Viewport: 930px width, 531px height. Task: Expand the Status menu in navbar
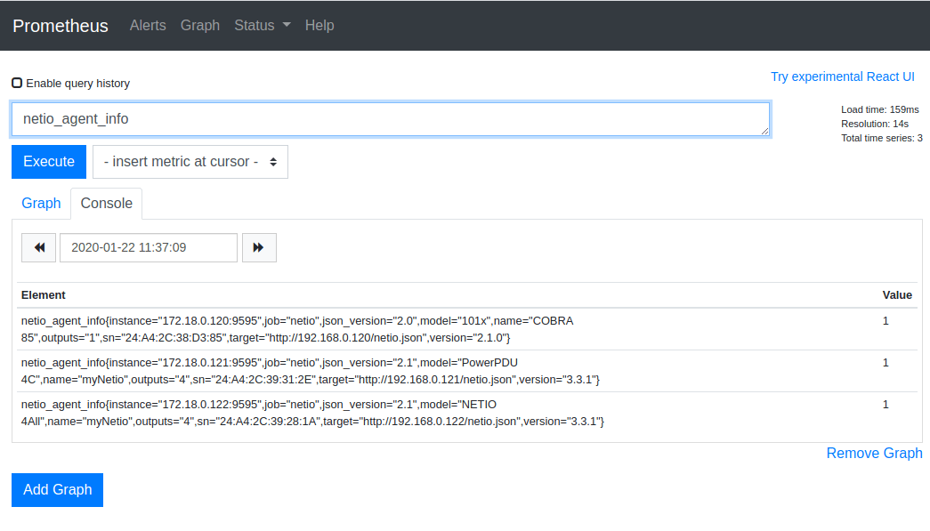click(x=263, y=26)
